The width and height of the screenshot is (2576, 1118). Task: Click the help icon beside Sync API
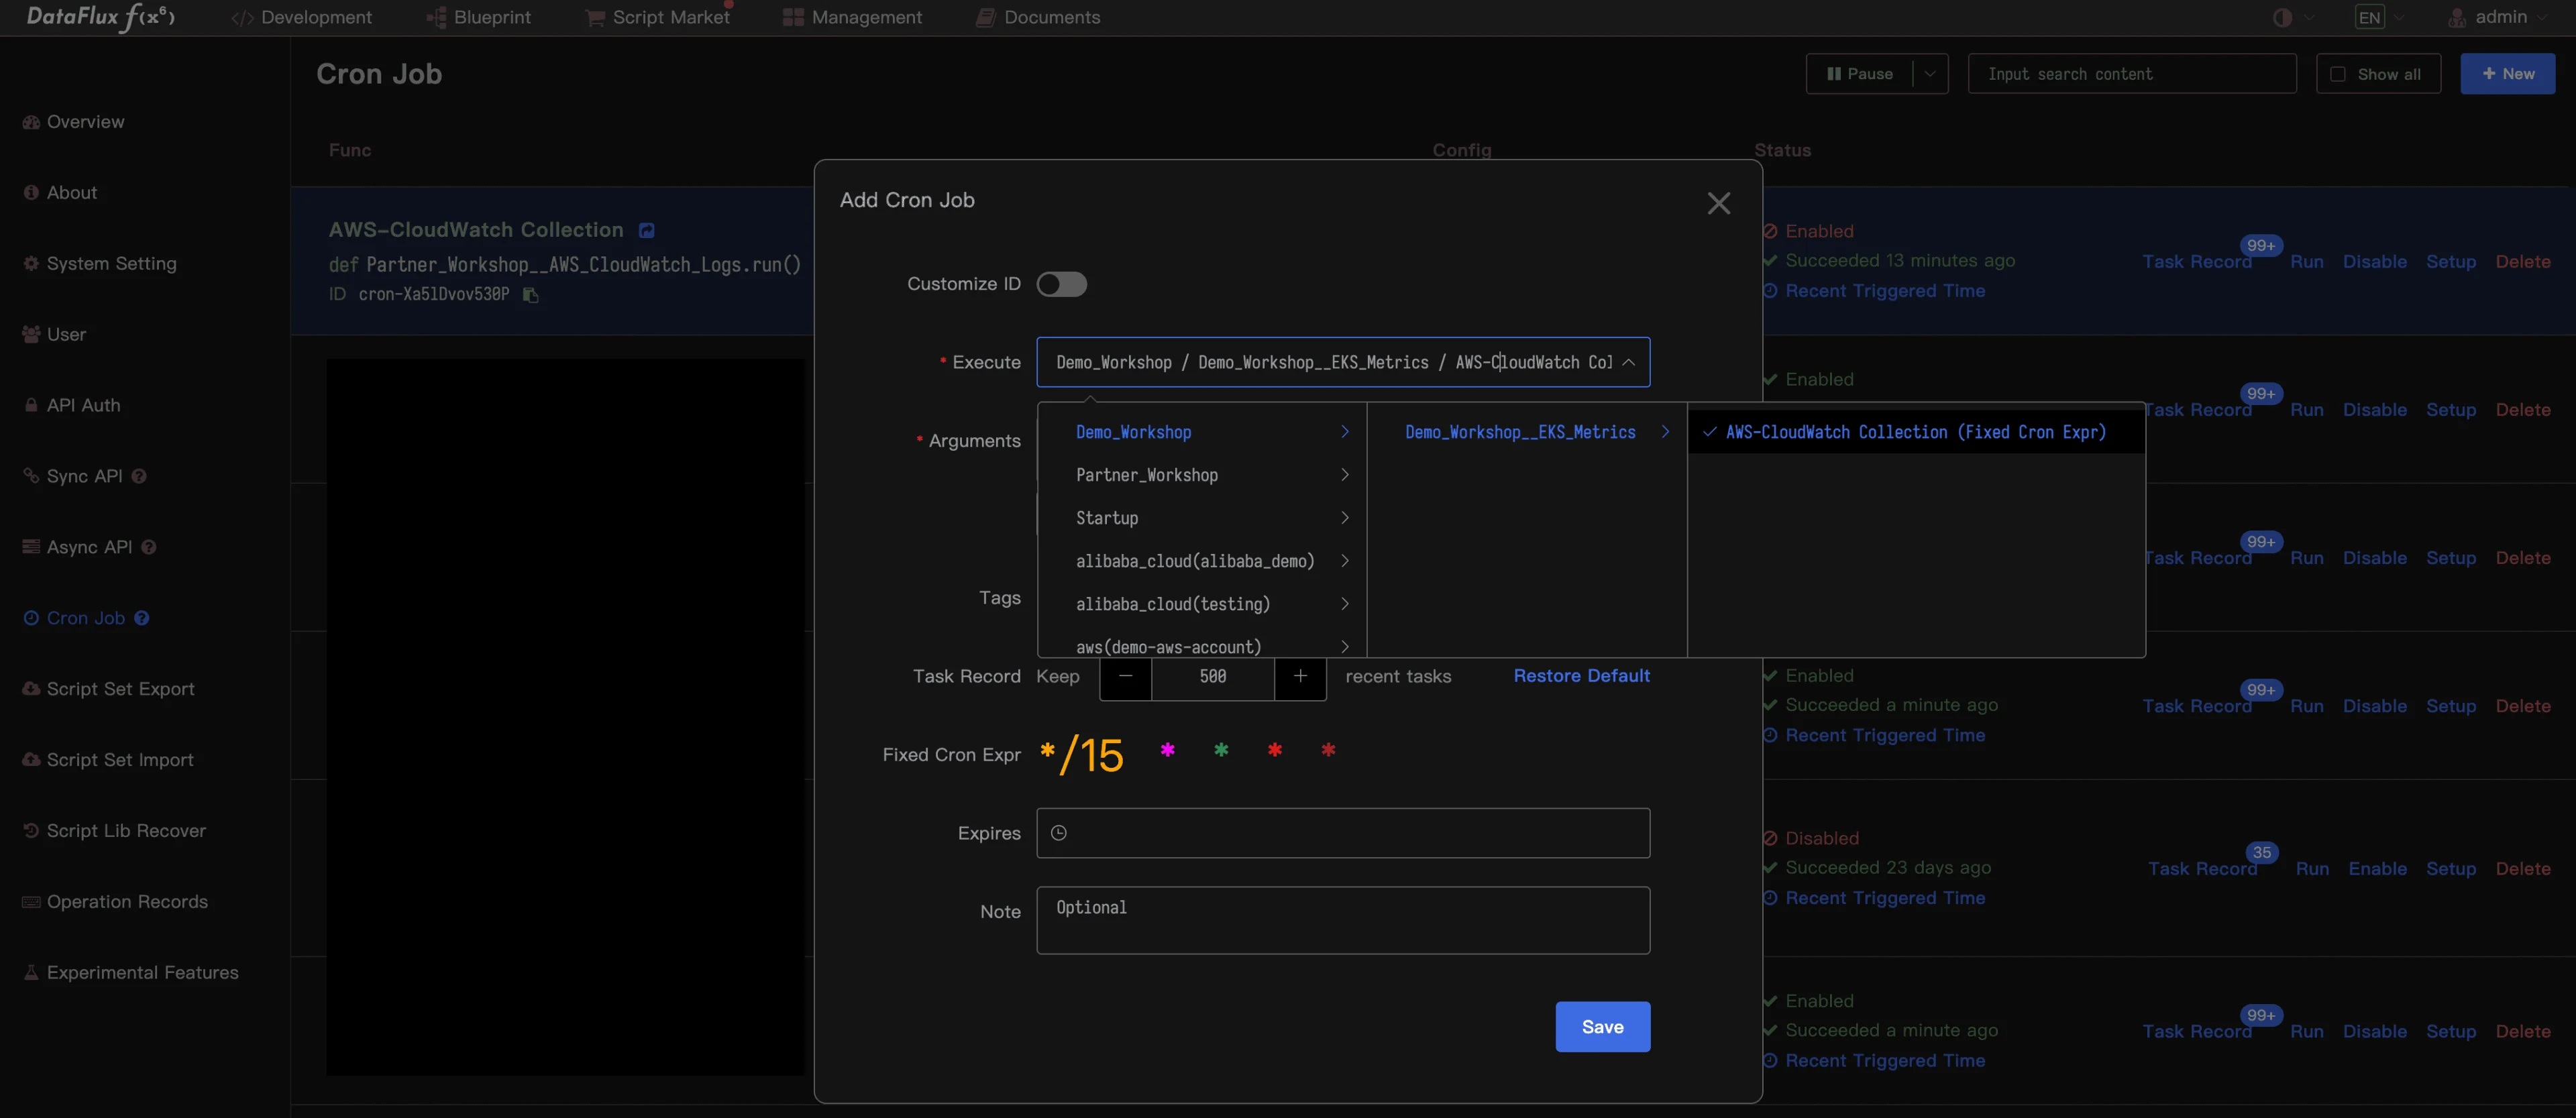(139, 476)
